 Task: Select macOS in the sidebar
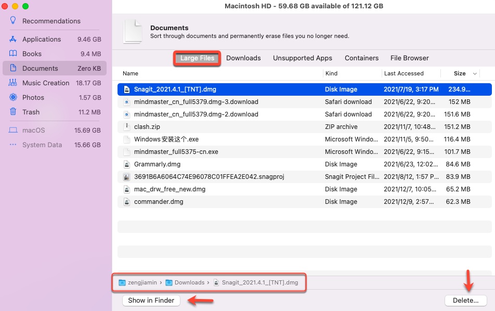click(34, 130)
